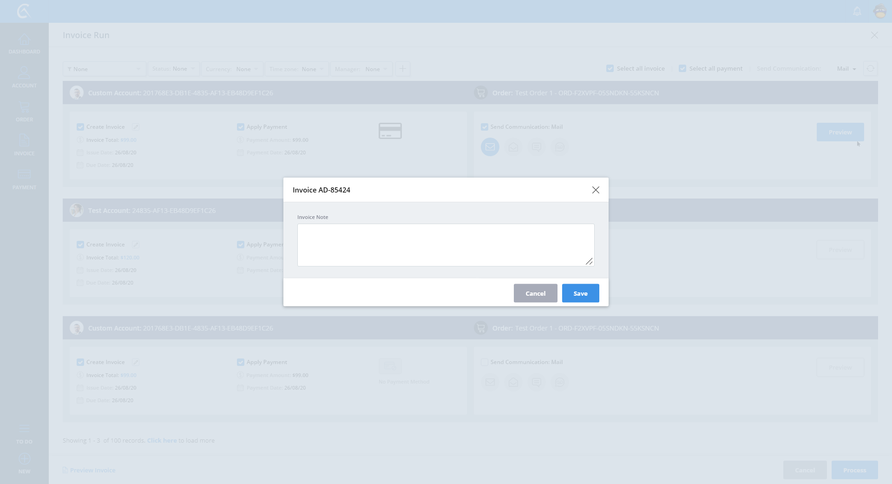892x484 pixels.
Task: Click the refresh icon near Mail dropdown
Action: (x=870, y=69)
